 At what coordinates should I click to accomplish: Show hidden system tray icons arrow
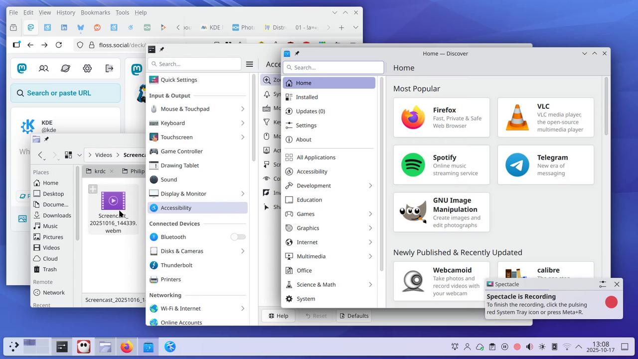(579, 347)
